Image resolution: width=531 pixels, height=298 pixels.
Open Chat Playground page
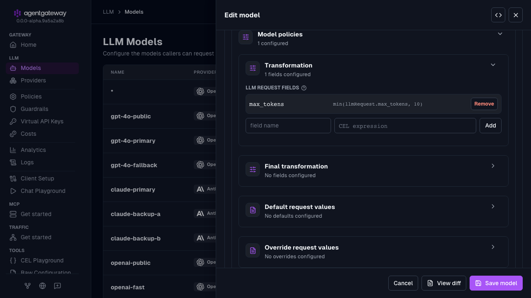pyautogui.click(x=42, y=191)
